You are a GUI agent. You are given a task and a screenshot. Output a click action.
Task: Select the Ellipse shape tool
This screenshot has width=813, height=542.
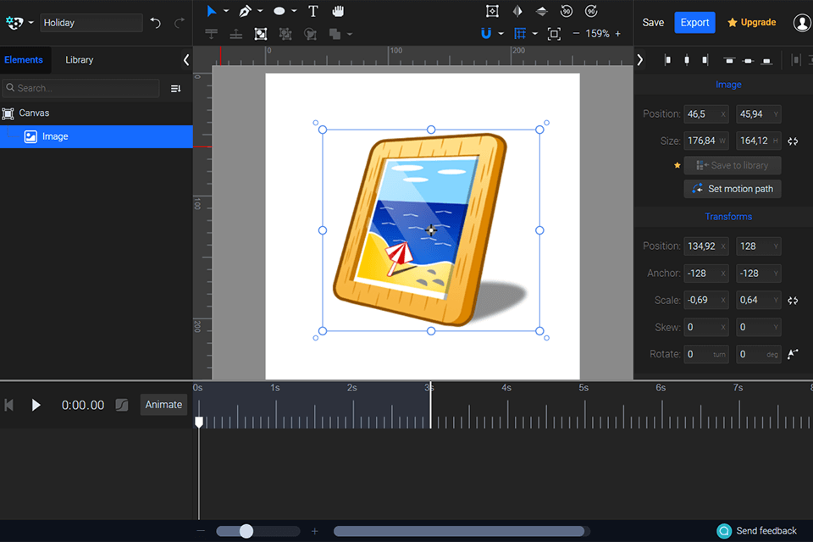[279, 11]
